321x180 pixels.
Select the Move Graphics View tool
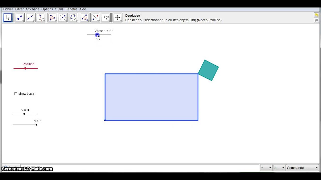coord(117,17)
